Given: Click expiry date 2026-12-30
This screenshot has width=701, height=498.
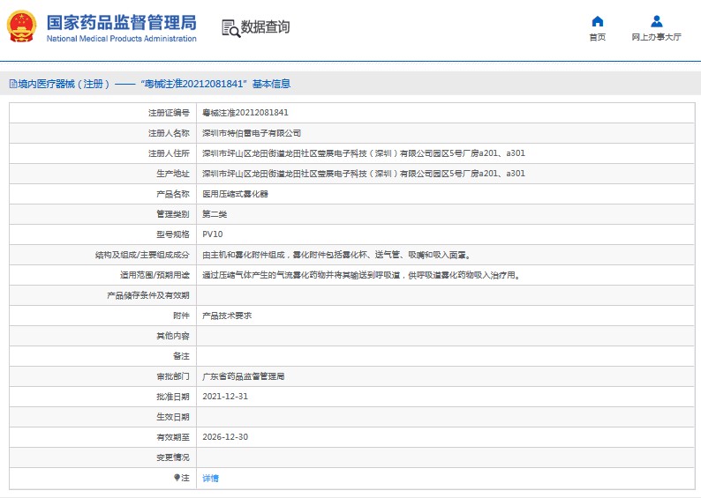Looking at the screenshot, I should (x=225, y=437).
